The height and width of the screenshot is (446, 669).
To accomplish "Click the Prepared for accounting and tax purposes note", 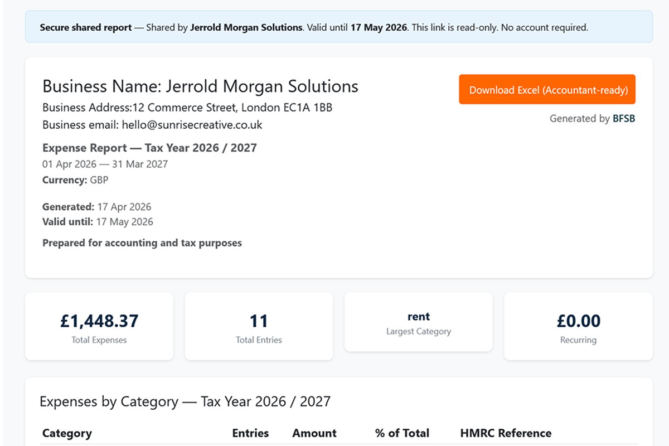I will 142,243.
